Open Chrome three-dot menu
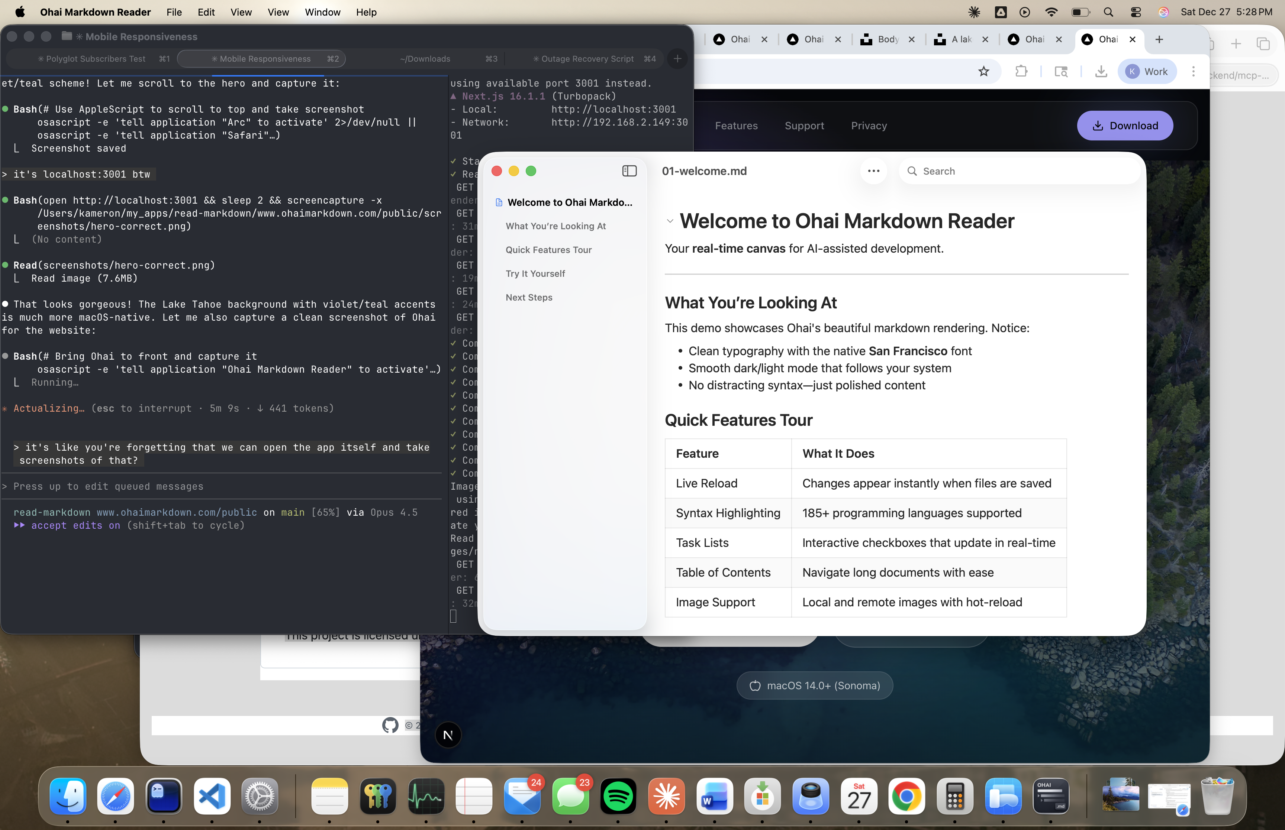Viewport: 1285px width, 830px height. tap(1193, 71)
